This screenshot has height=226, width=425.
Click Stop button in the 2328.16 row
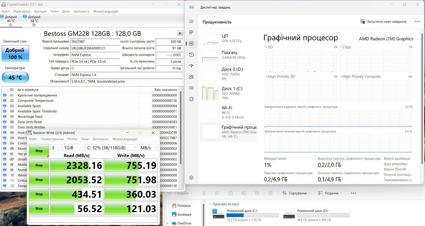[39, 165]
